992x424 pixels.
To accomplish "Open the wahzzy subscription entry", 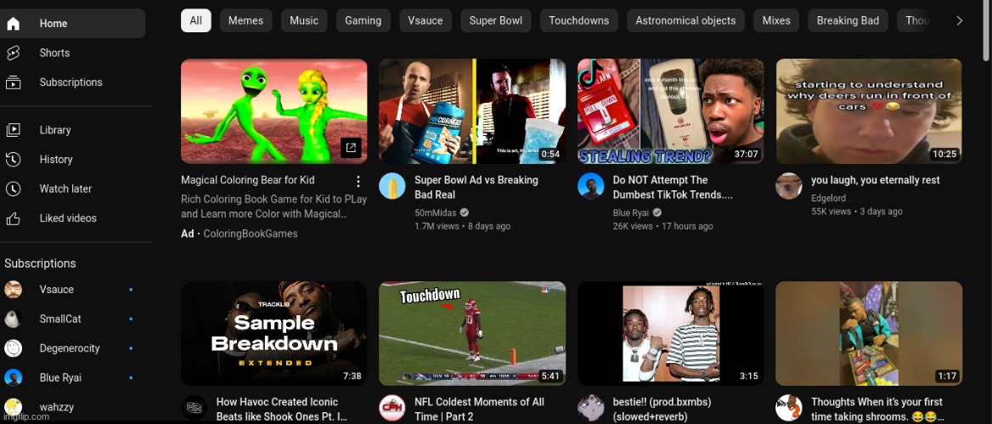I will pos(73,407).
